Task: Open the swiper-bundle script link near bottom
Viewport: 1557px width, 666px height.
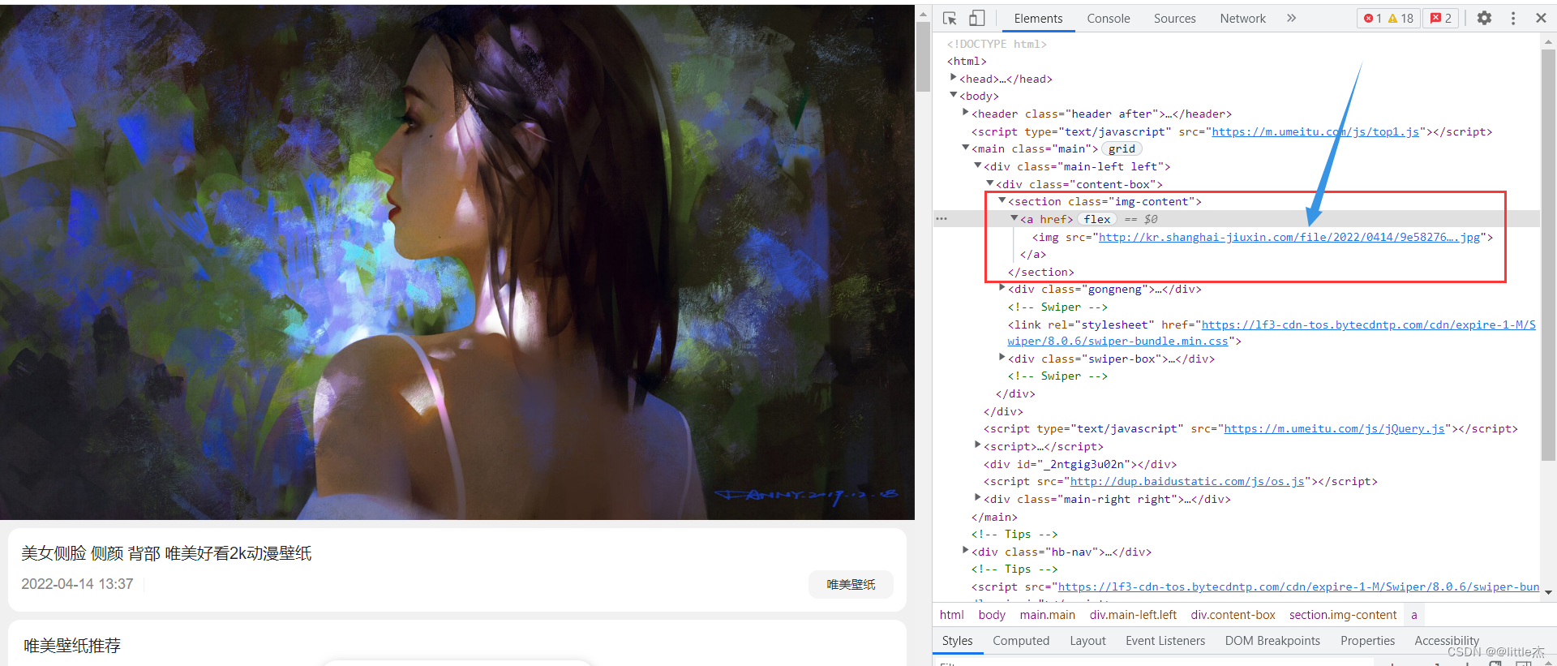Action: pyautogui.click(x=1298, y=587)
